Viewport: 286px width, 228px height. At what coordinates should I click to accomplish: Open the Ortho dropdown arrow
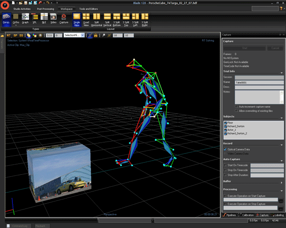(16, 25)
